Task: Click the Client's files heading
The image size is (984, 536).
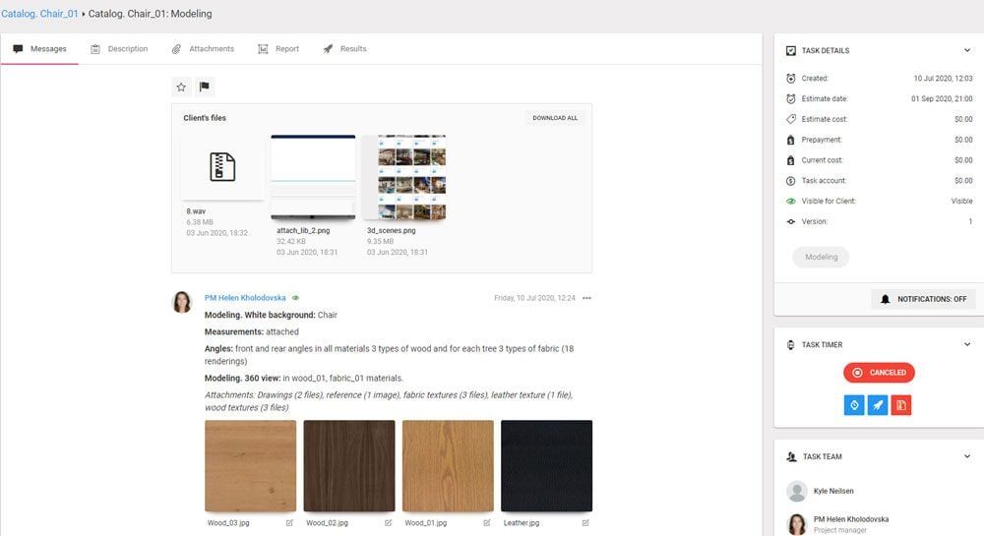Action: pyautogui.click(x=205, y=118)
